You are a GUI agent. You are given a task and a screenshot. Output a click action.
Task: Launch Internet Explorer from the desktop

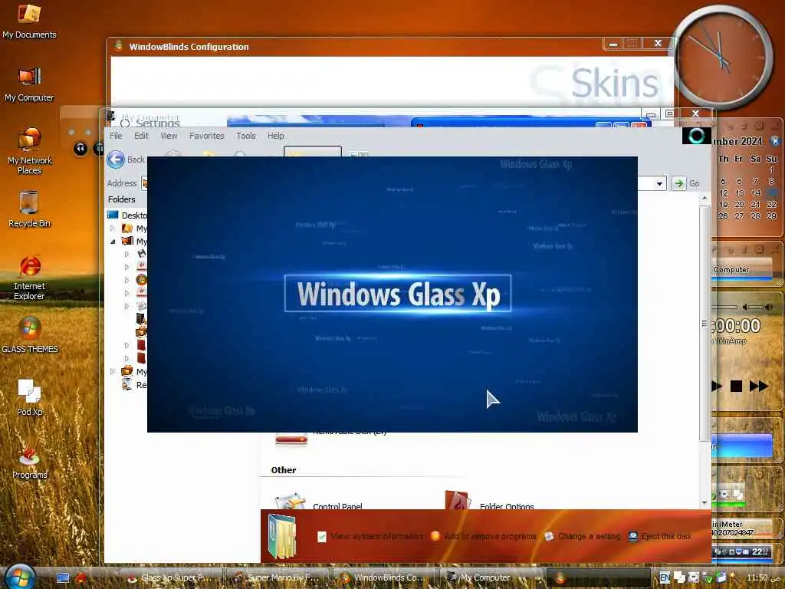point(29,277)
